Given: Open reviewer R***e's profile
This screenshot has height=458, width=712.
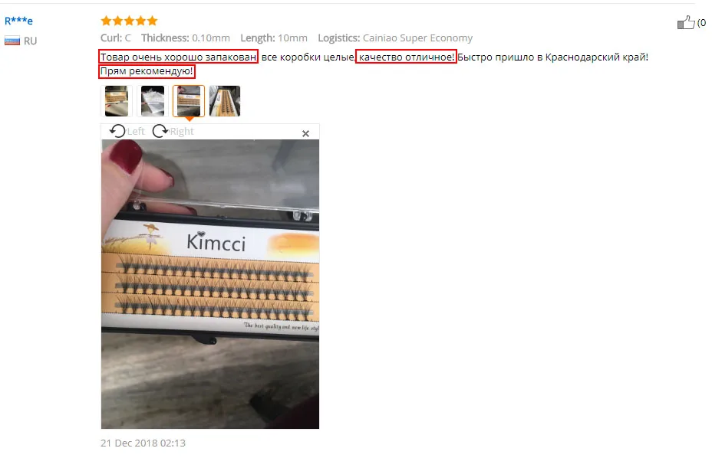Looking at the screenshot, I should coord(18,21).
